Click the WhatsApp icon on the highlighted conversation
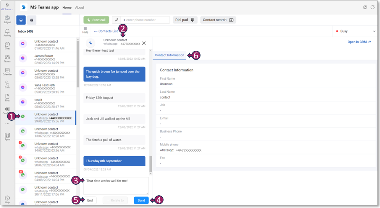The height and width of the screenshot is (208, 380). (x=22, y=116)
